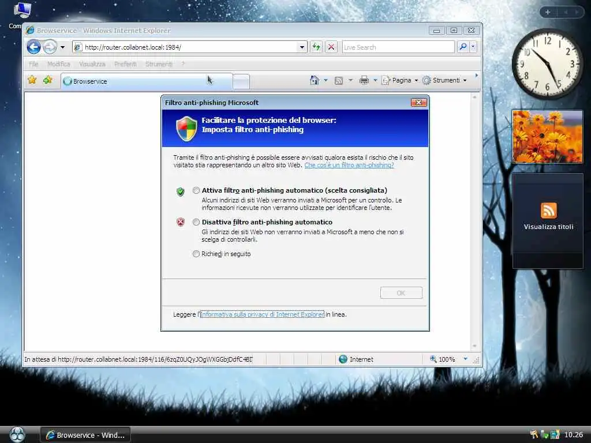
Task: Open the Modifica menu
Action: pos(59,64)
